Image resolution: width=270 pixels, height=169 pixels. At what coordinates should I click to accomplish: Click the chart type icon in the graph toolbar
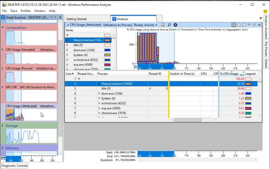[163, 25]
